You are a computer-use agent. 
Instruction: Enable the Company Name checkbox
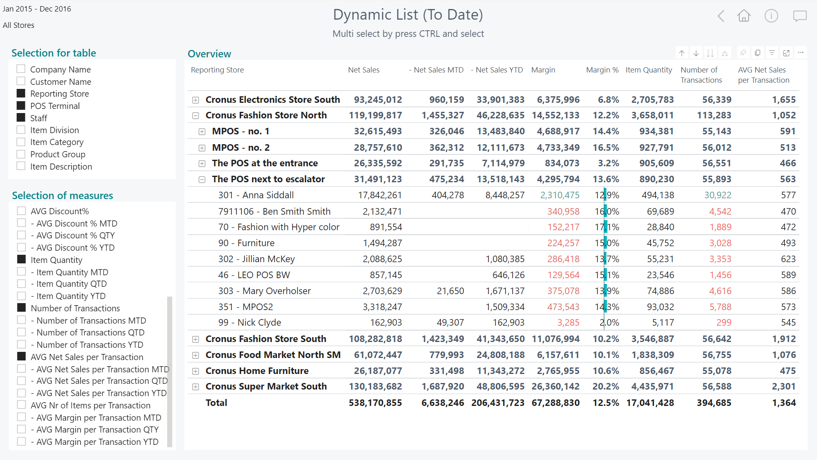point(21,69)
